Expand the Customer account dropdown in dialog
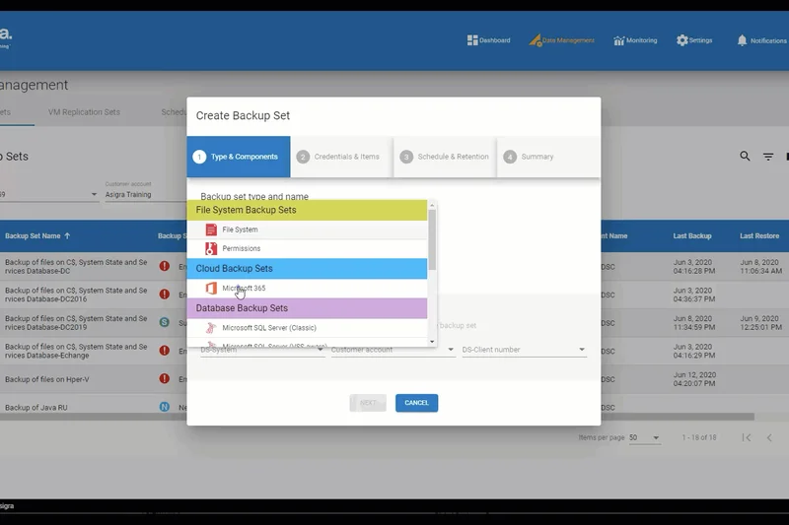The image size is (789, 525). [x=451, y=350]
